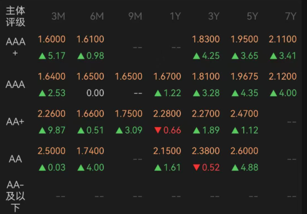Open AA+ 3M yield 2.2600
This screenshot has height=214, width=307.
pyautogui.click(x=52, y=114)
